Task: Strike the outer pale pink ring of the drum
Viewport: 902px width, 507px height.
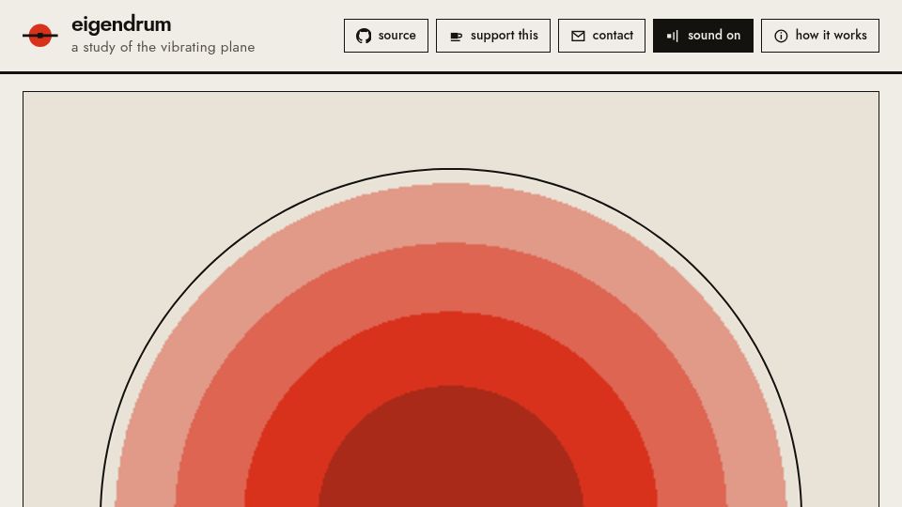Action: (x=451, y=213)
